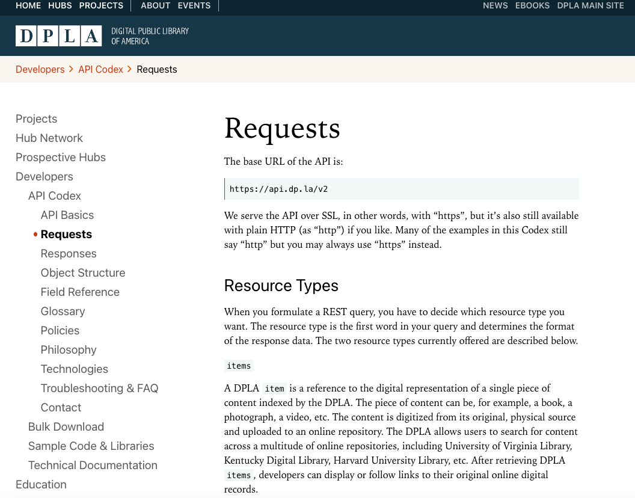Click the Requests page heading
635x498 pixels.
tap(282, 129)
